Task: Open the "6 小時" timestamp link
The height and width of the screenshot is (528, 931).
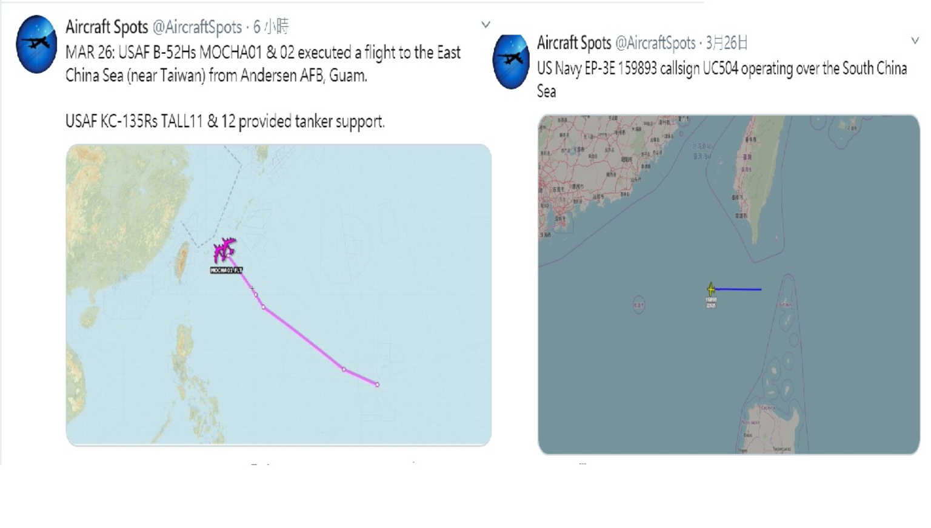Action: 271,27
